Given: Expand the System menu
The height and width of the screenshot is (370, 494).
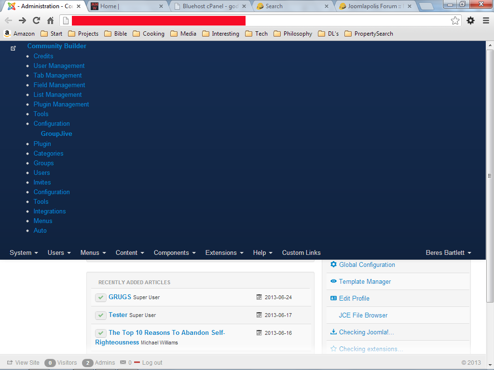Looking at the screenshot, I should pos(24,252).
